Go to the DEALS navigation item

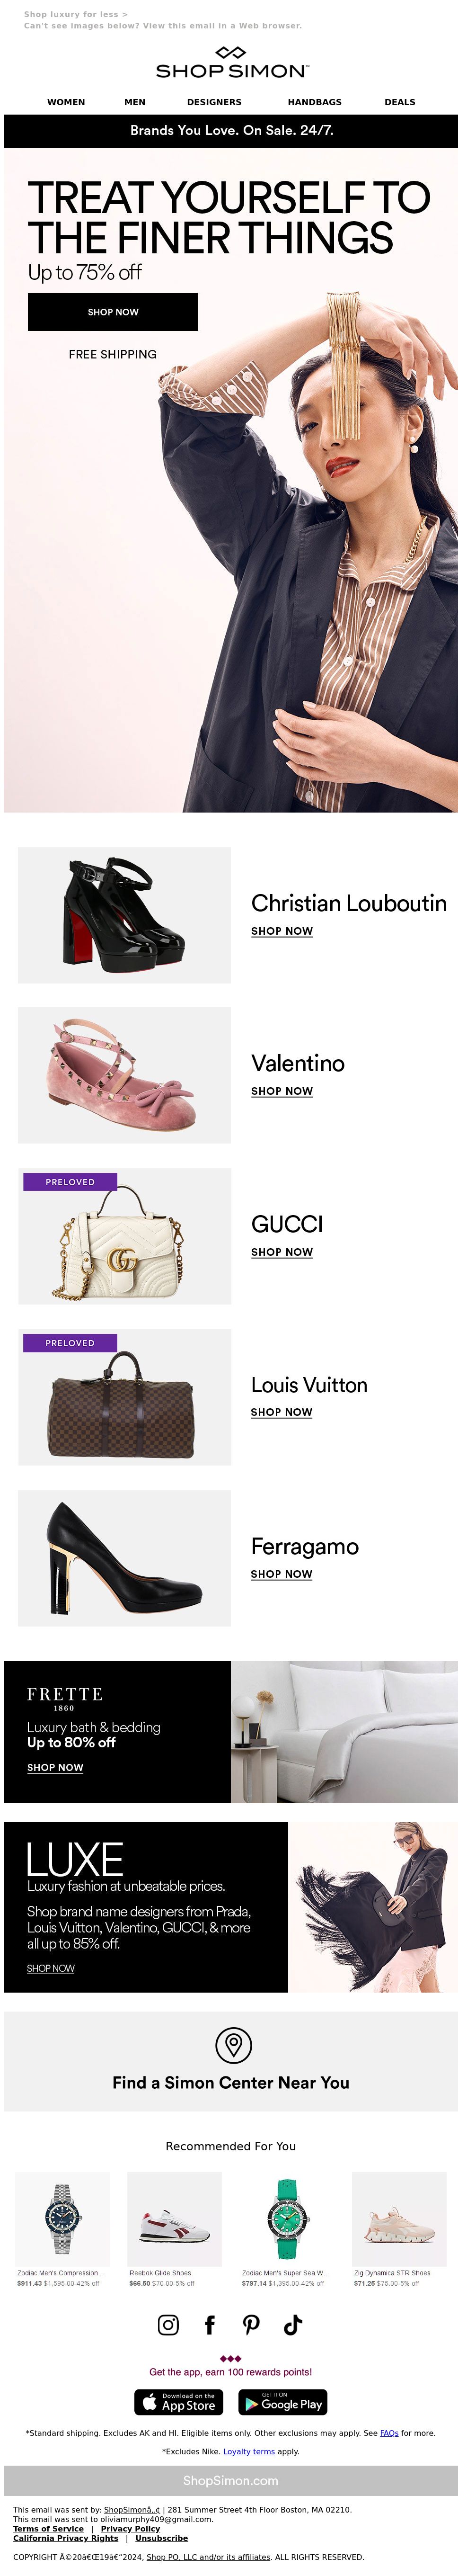click(400, 102)
